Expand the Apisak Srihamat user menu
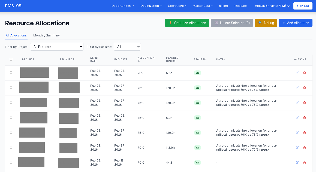The height and width of the screenshot is (177, 316). click(272, 6)
